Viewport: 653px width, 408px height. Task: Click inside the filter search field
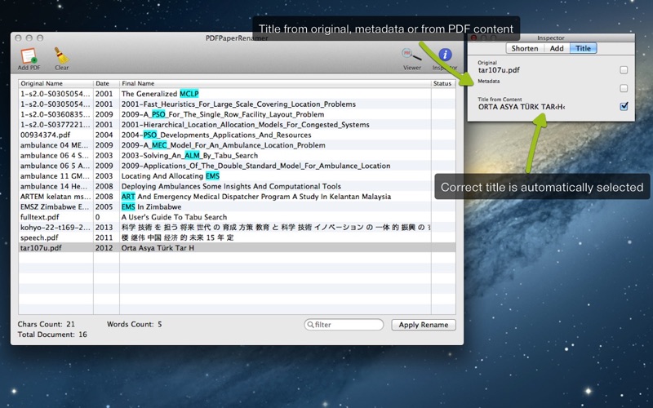(x=344, y=325)
